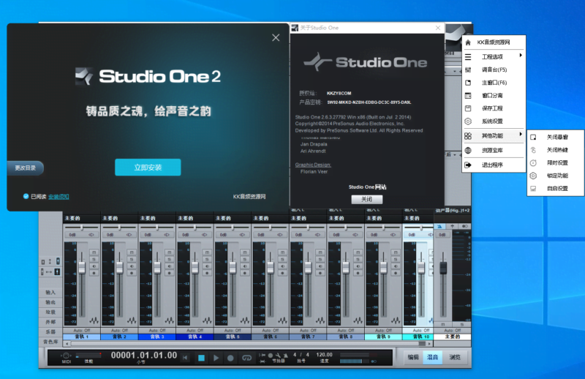This screenshot has height=379, width=585.
Task: Click the 更改目录 button in installer
Action: [x=25, y=168]
